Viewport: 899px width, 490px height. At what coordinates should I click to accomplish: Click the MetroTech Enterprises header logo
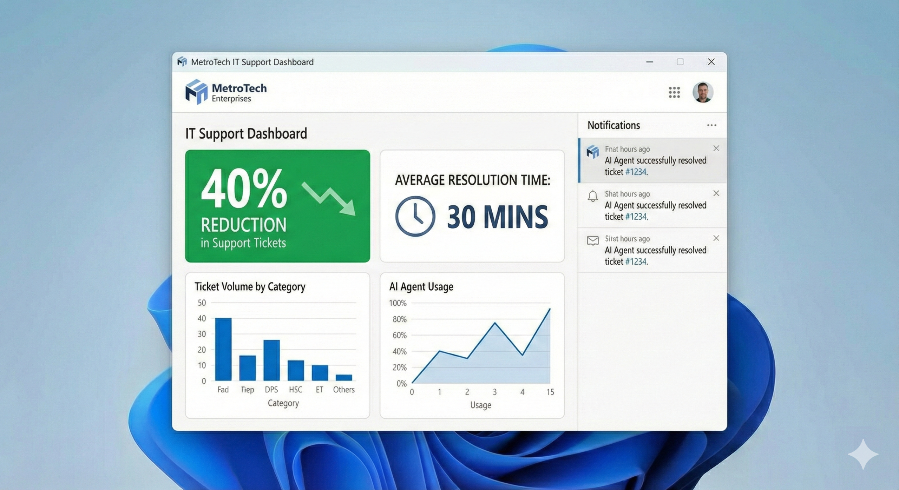click(x=226, y=92)
